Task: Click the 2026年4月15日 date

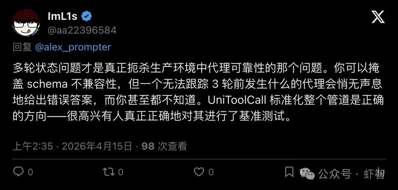Action: [x=97, y=146]
